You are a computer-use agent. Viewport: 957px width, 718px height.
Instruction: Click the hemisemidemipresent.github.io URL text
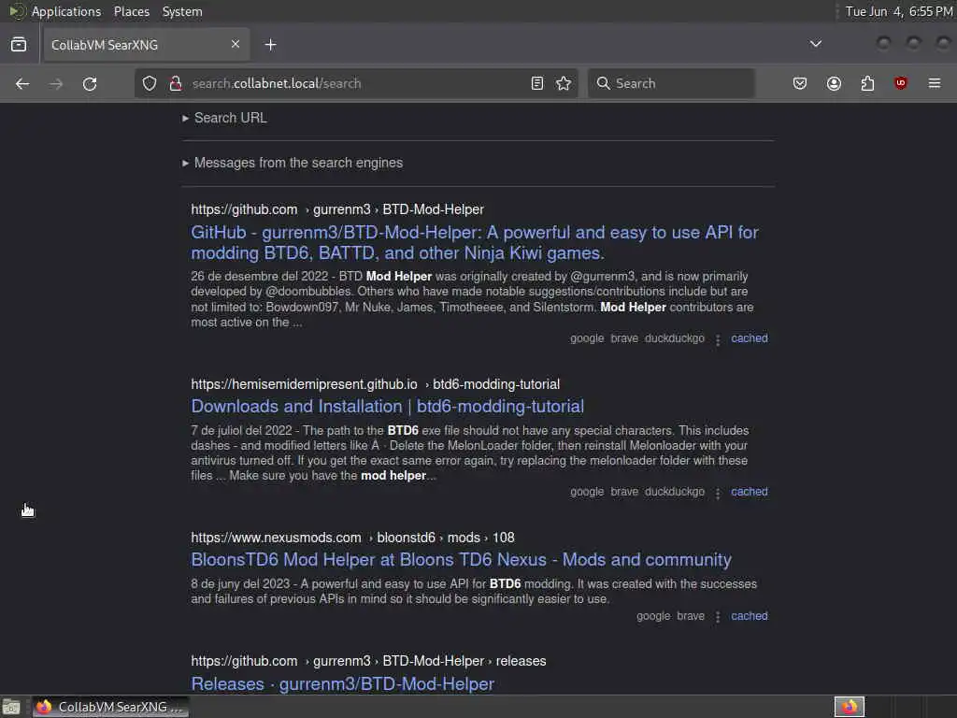click(x=376, y=384)
